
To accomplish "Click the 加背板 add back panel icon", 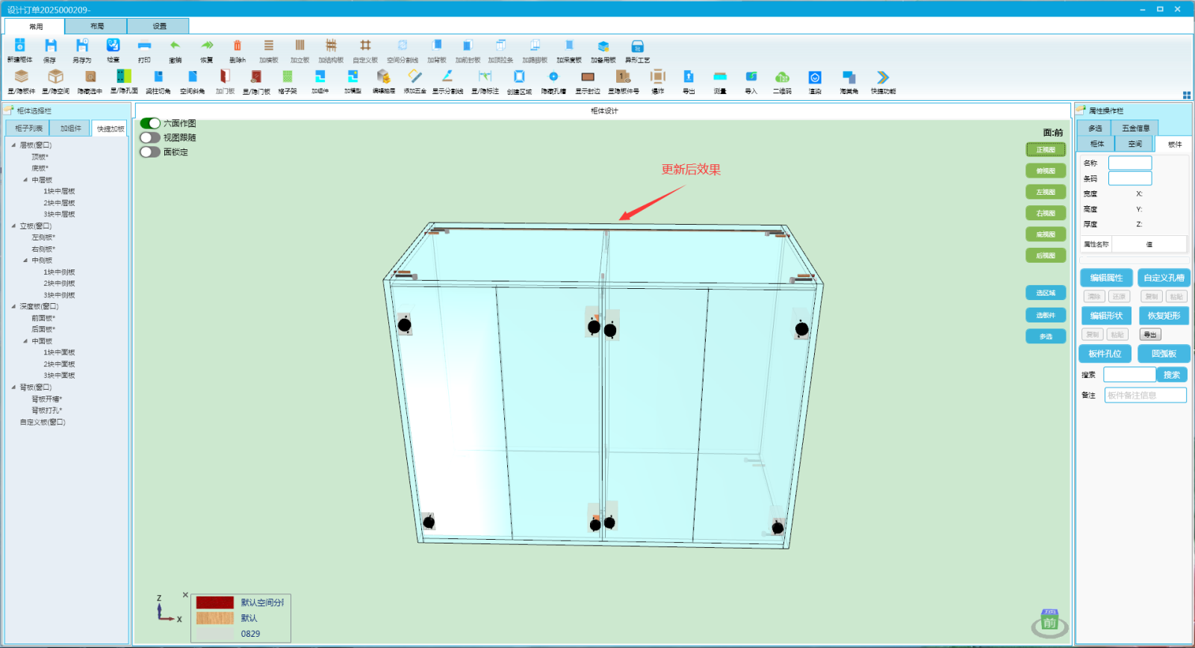I will click(437, 46).
